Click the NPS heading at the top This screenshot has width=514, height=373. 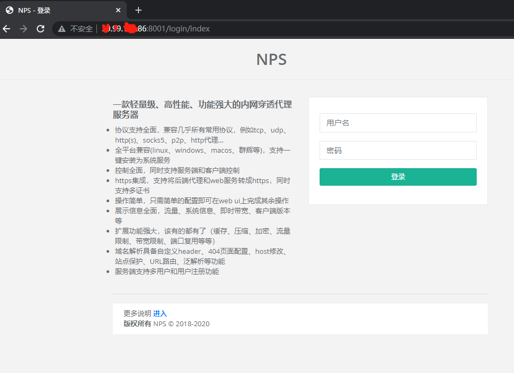pos(271,59)
